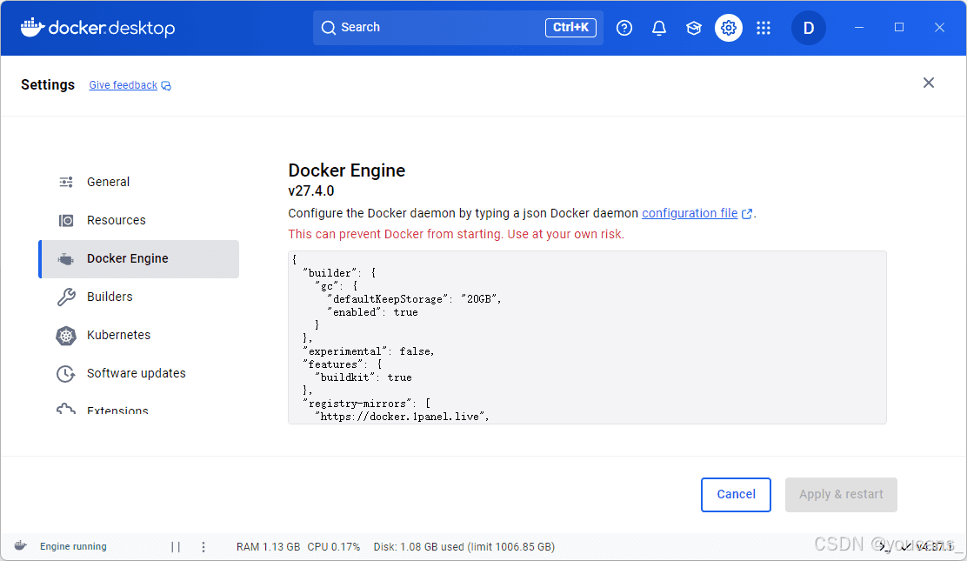Click the Apply & restart button
This screenshot has width=967, height=561.
pyautogui.click(x=841, y=494)
